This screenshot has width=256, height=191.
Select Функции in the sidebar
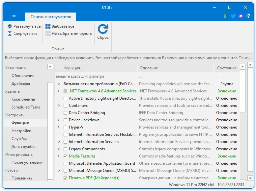click(20, 123)
